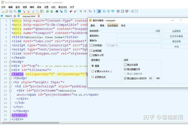Clear marks with the brush icon
The image size is (188, 125).
tap(75, 11)
